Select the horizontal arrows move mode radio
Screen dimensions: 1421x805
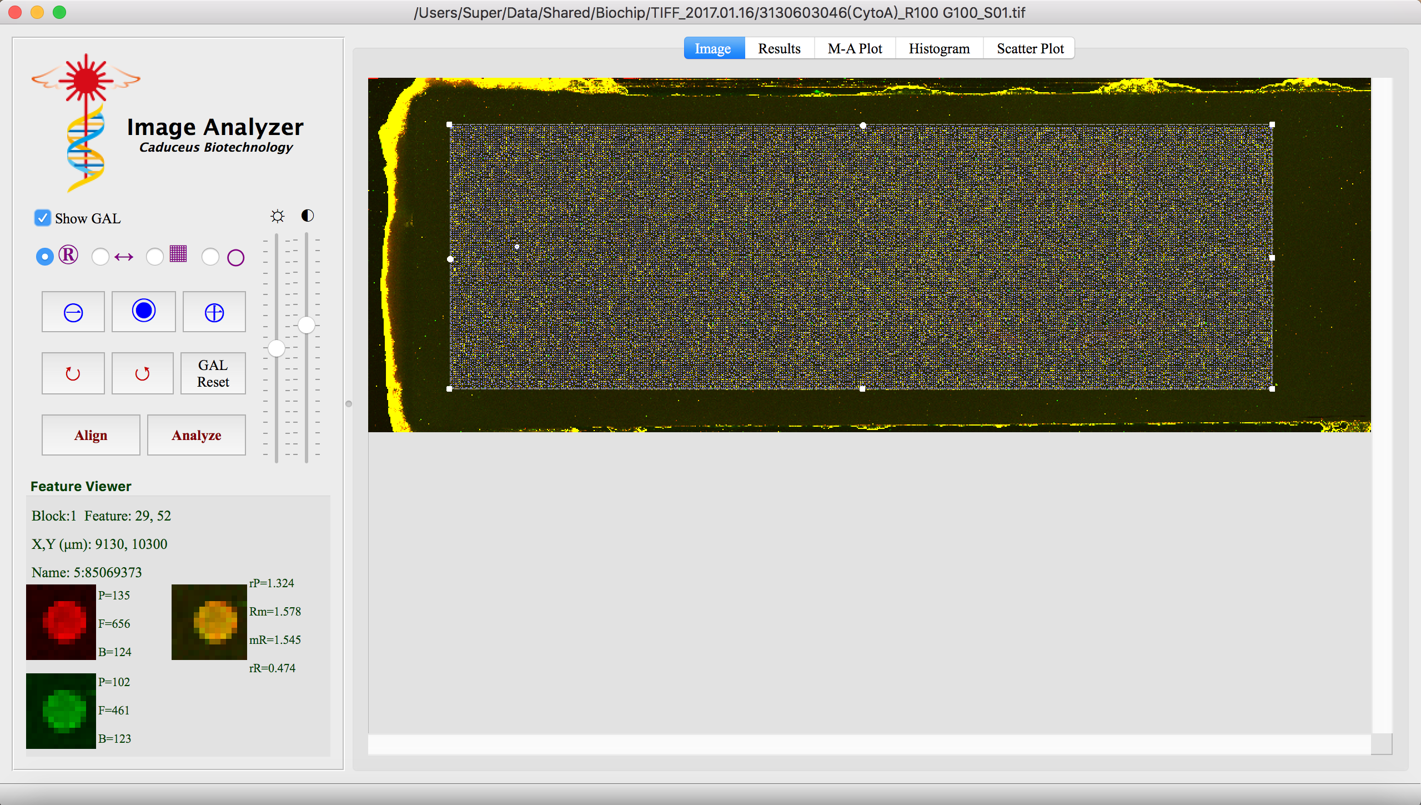tap(101, 257)
